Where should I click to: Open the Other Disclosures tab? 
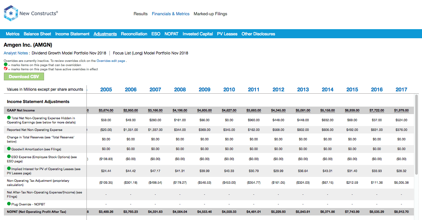click(x=258, y=34)
